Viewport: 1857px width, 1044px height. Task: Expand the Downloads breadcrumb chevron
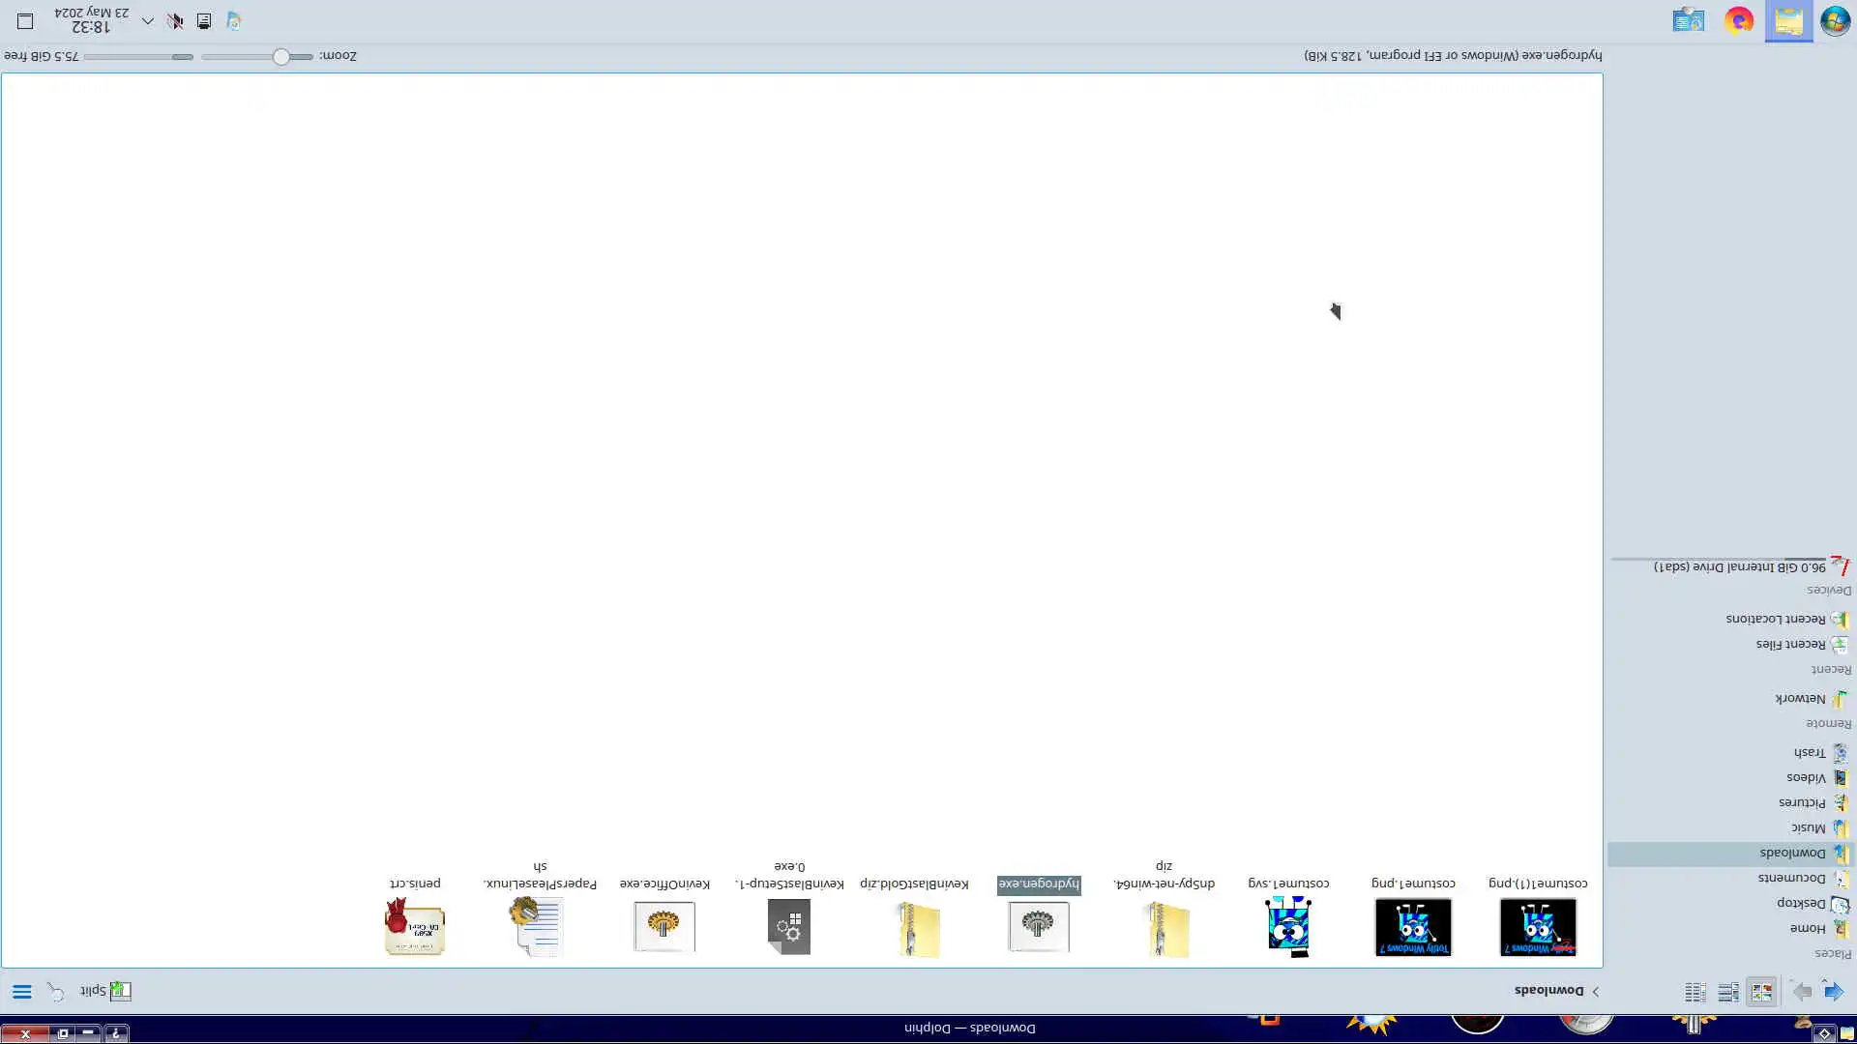1596,991
